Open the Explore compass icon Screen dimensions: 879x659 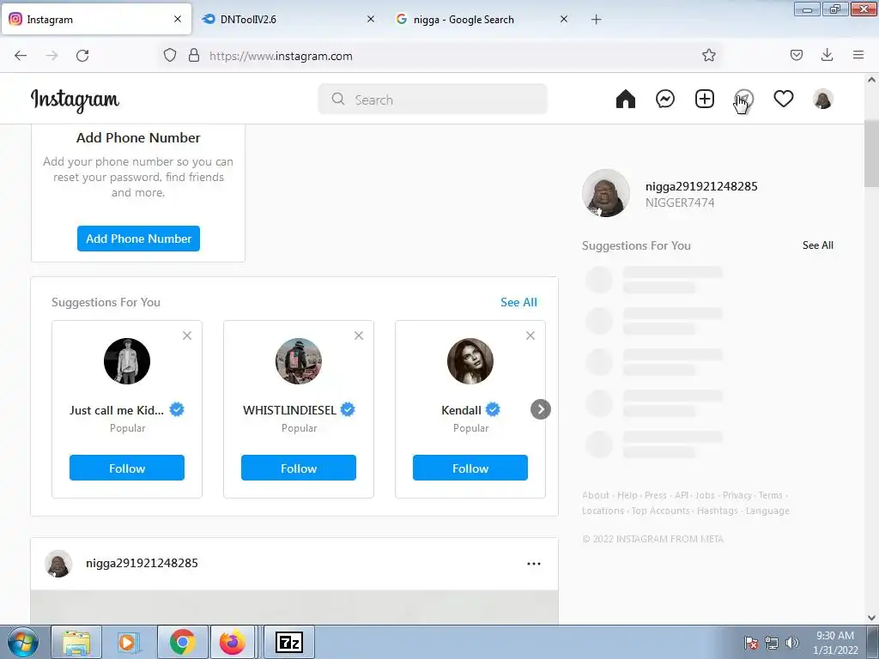744,100
